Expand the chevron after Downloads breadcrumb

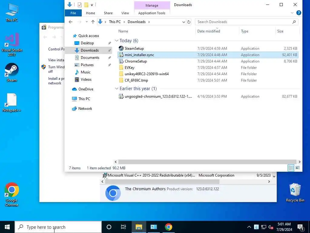(x=149, y=22)
